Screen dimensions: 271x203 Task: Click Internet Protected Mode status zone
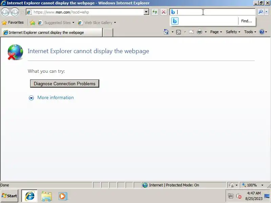click(184, 185)
